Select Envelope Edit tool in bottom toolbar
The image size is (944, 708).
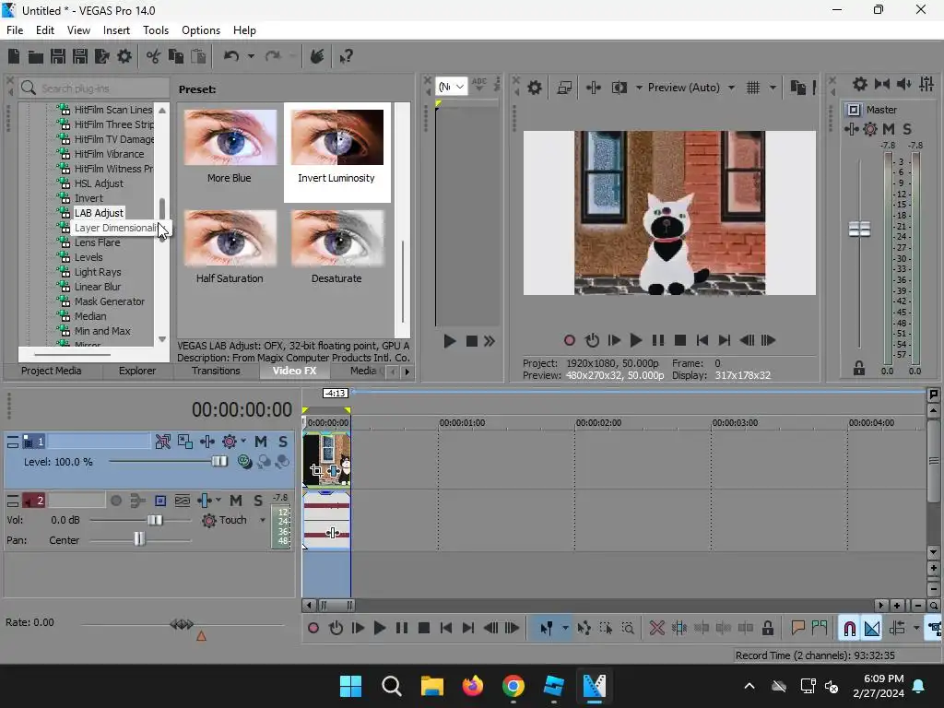584,629
